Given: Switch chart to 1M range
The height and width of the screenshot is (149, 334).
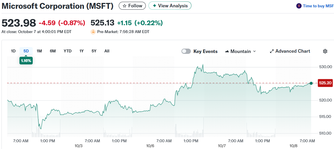Looking at the screenshot, I should 39,51.
